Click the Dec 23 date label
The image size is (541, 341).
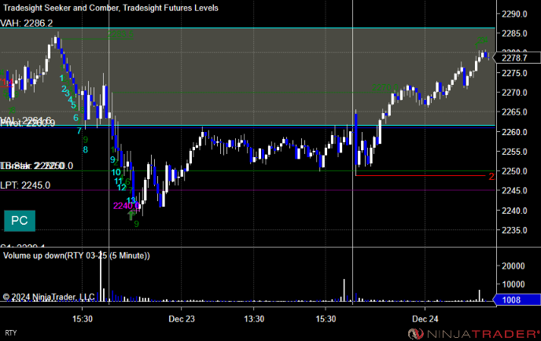click(x=182, y=319)
